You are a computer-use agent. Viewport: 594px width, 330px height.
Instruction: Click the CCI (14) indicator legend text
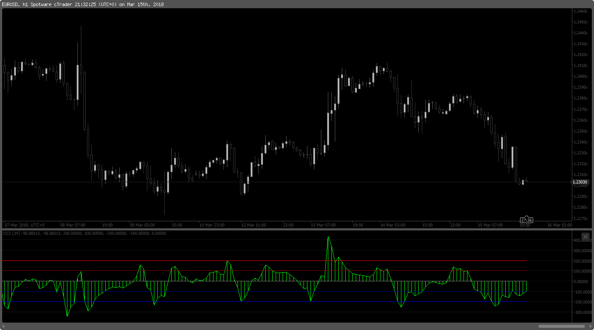coord(84,233)
